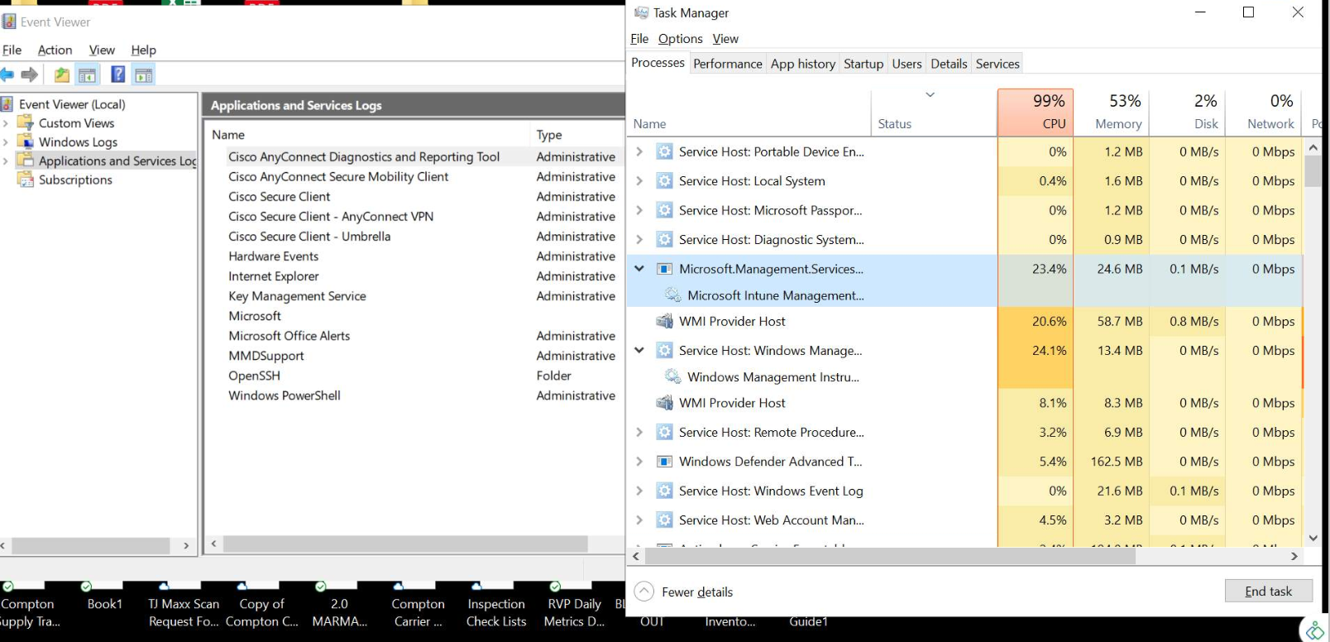Switch to the Startup tab
The image size is (1330, 642).
[864, 64]
